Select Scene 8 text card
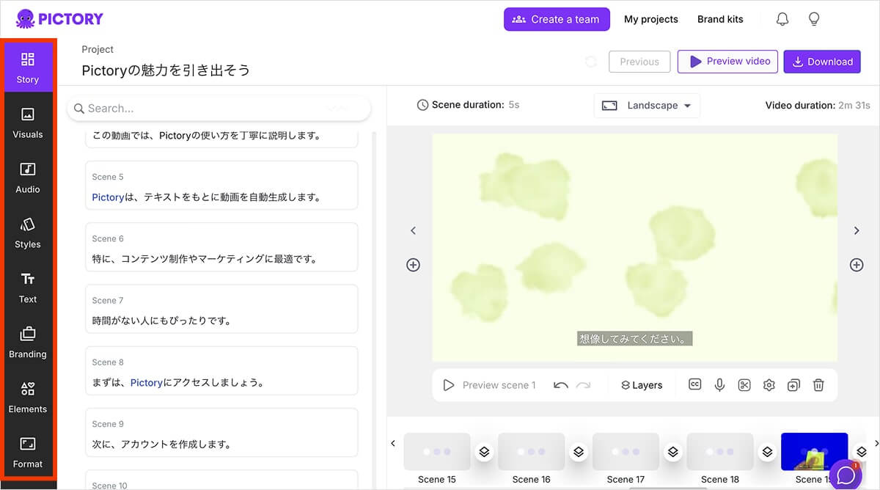The image size is (880, 490). click(221, 370)
